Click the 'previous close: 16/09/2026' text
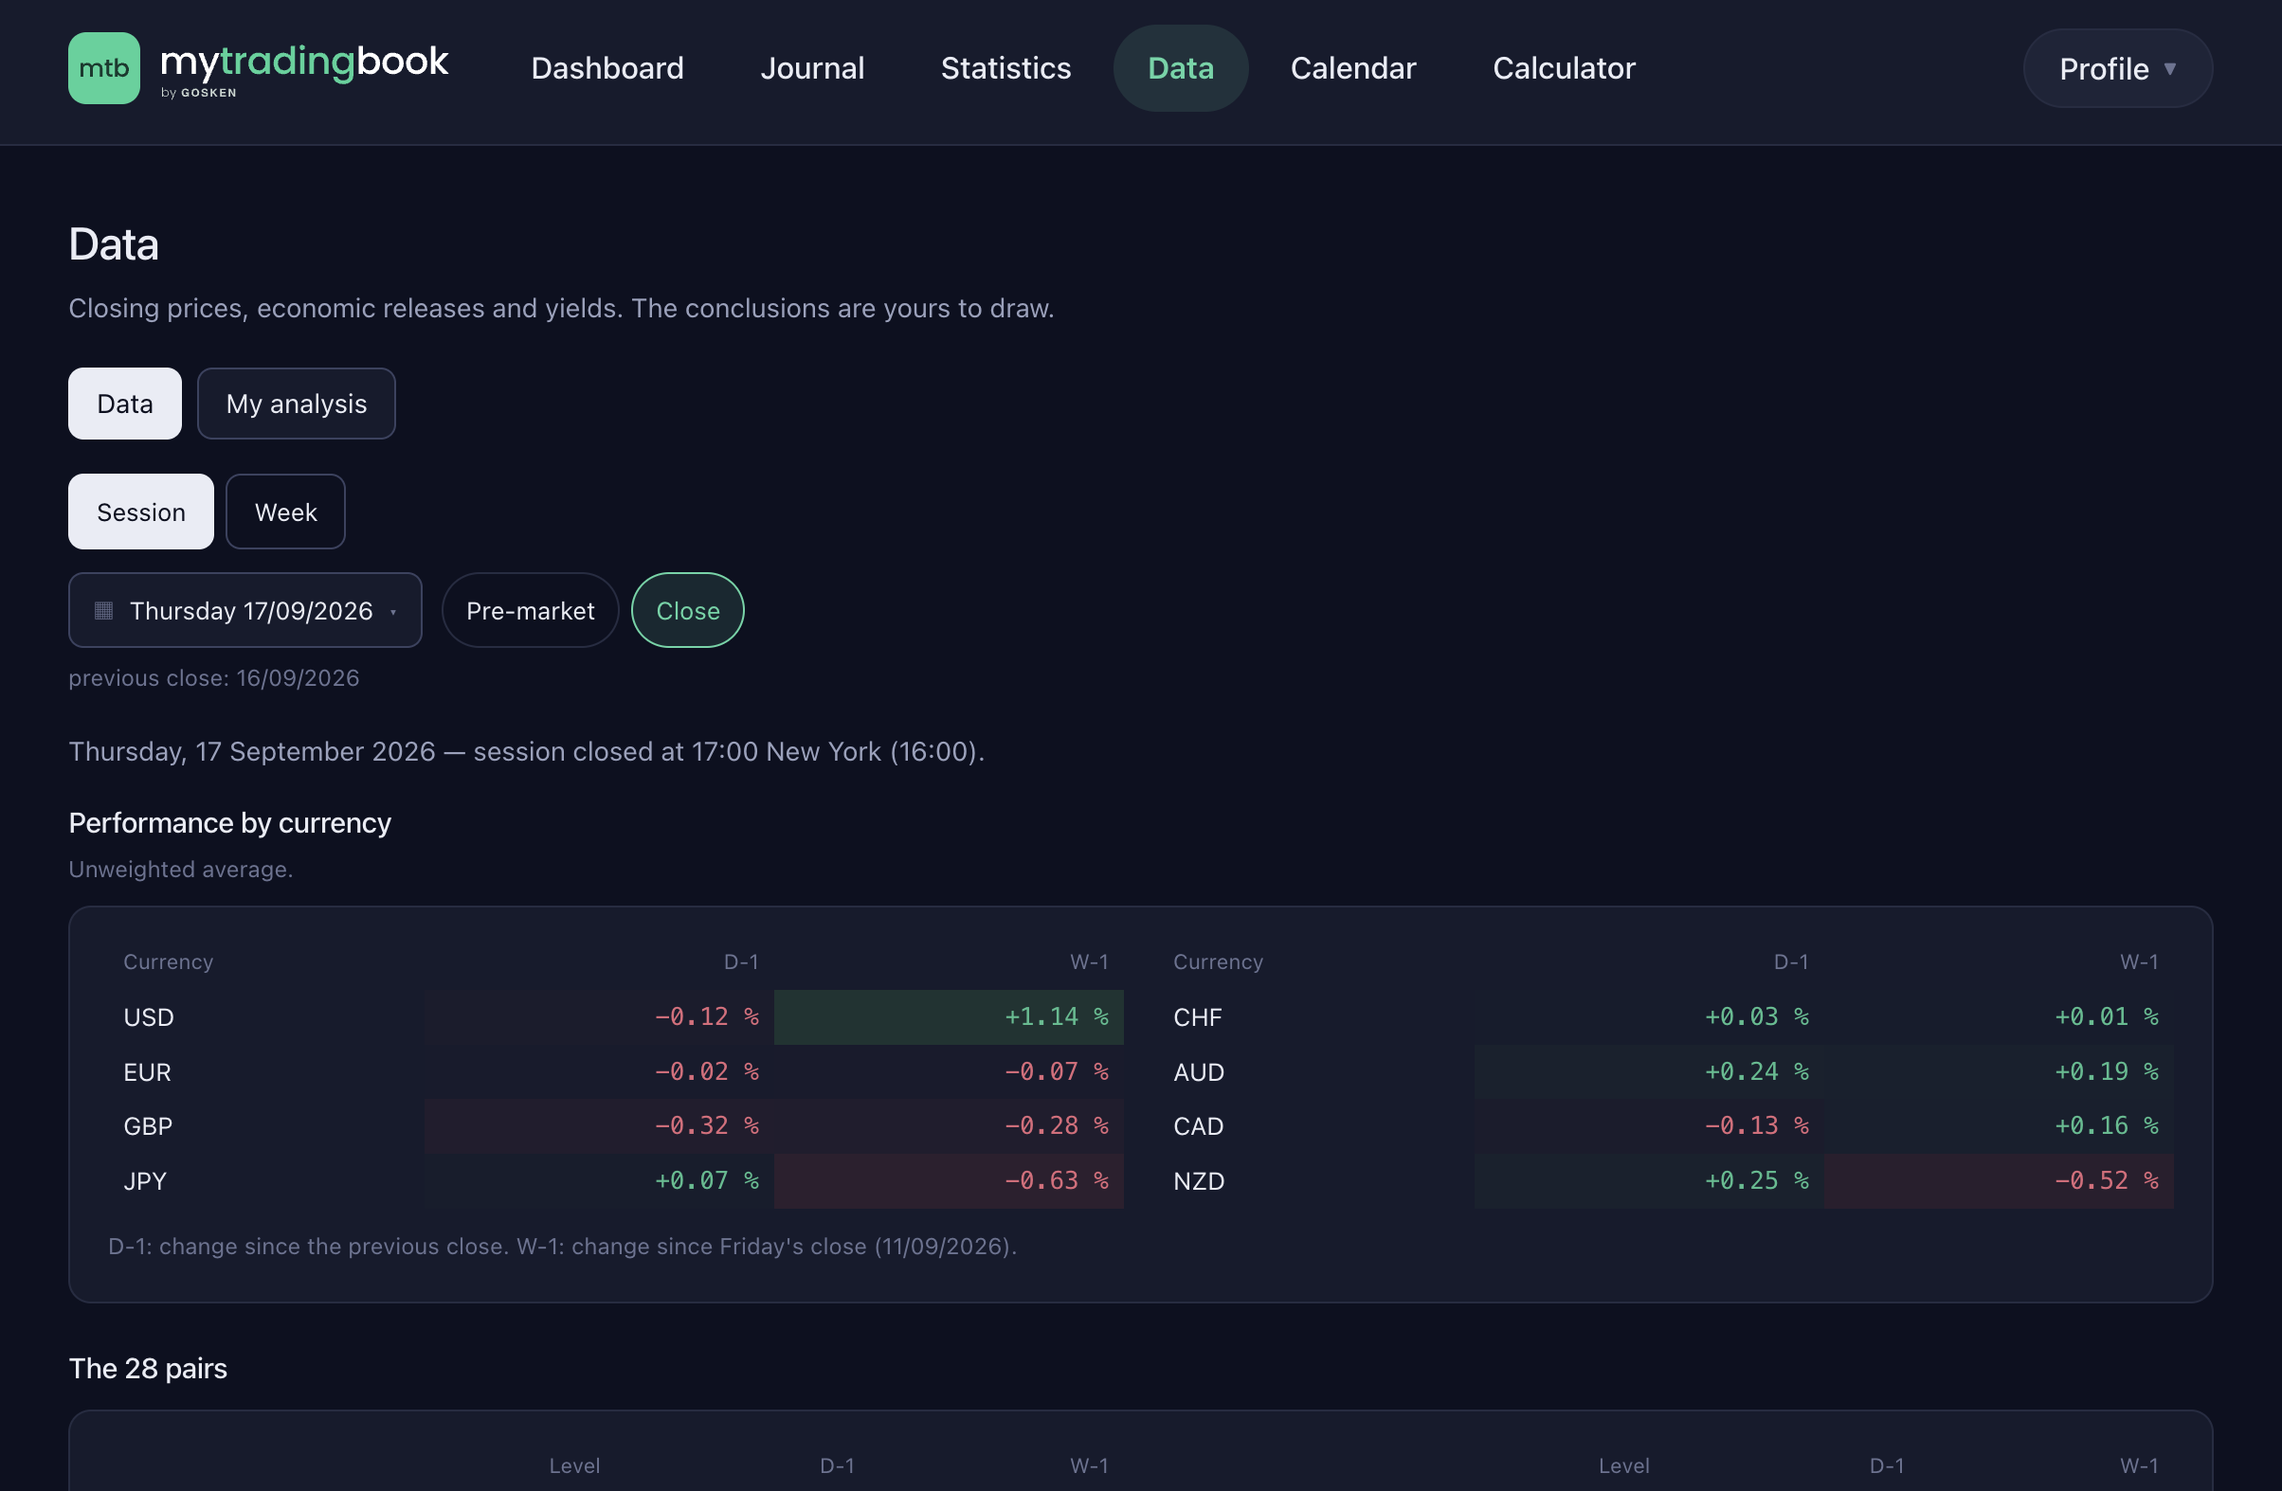2282x1491 pixels. [x=214, y=678]
